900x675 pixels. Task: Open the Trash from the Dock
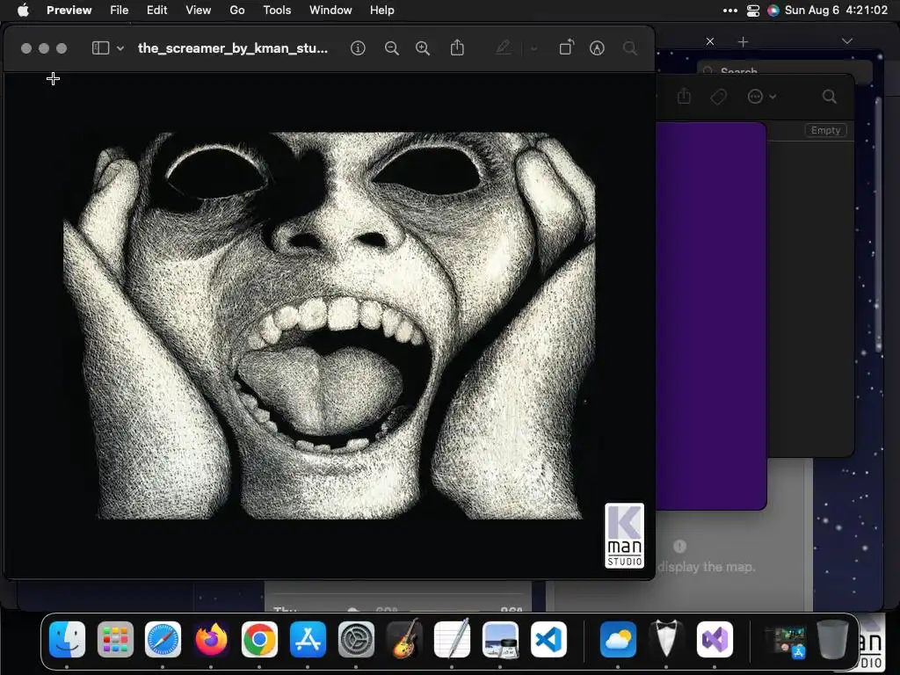[x=832, y=639]
